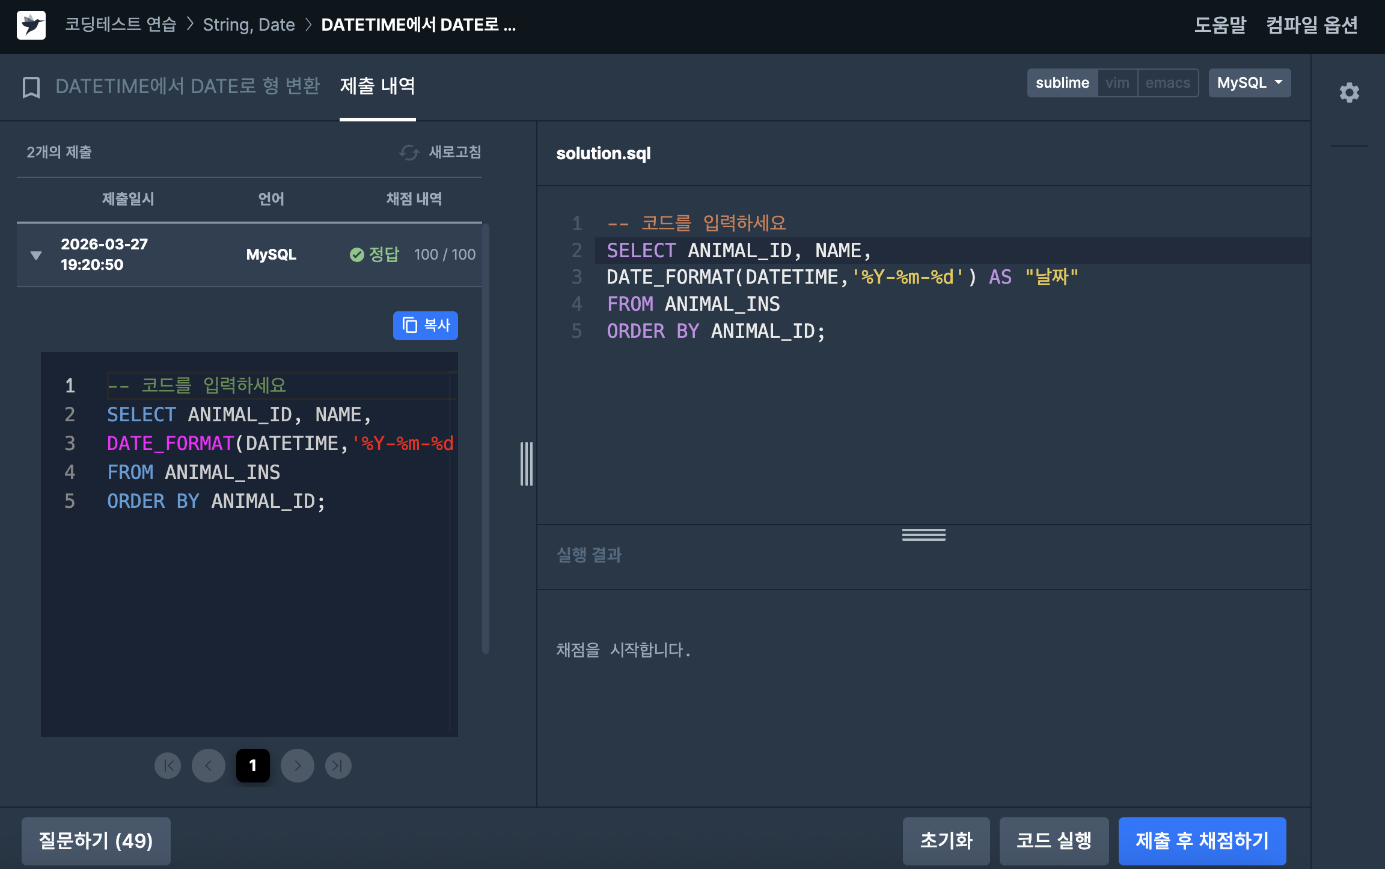The width and height of the screenshot is (1385, 869).
Task: Go to previous submissions page arrow
Action: point(209,766)
